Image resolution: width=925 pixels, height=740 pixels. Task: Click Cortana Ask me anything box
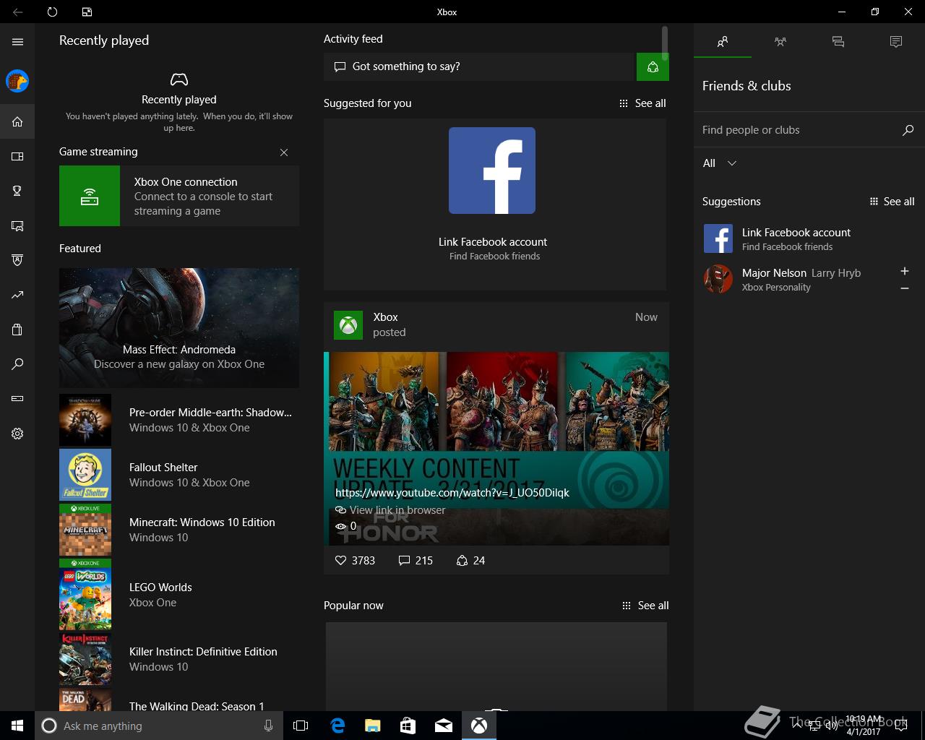158,726
